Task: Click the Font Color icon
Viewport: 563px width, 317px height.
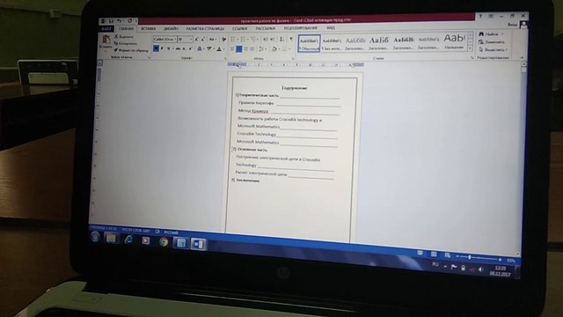Action: (219, 48)
